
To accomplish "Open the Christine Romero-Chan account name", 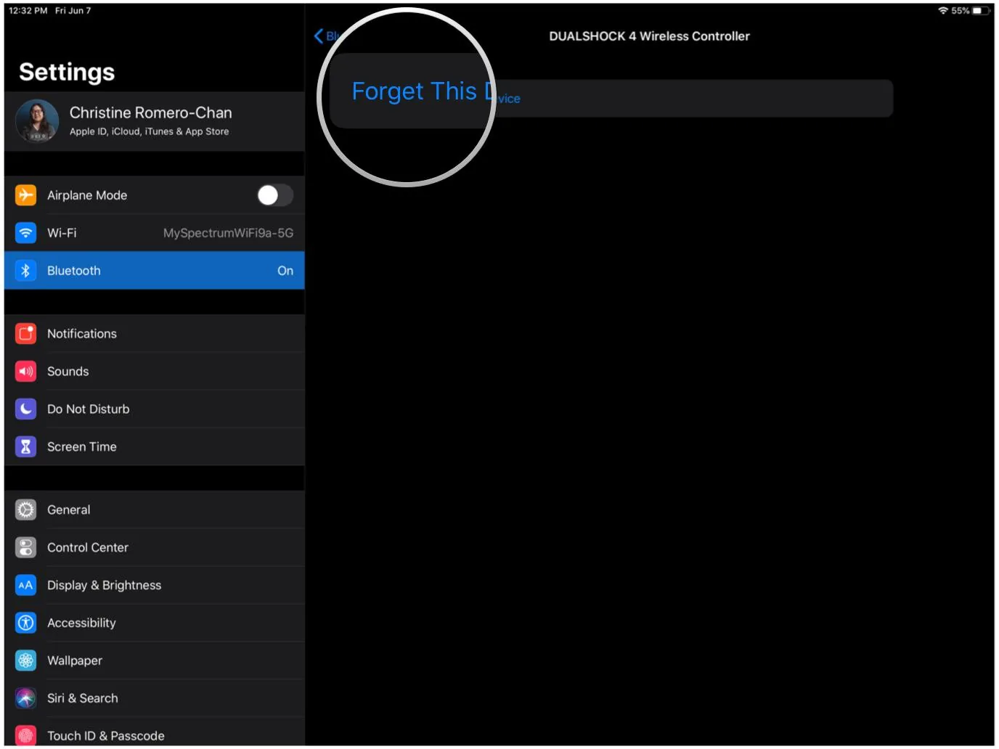I will (x=151, y=113).
